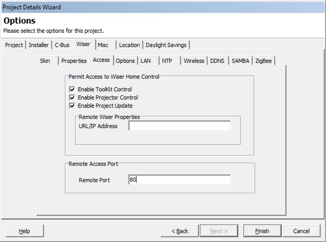Click the Project Details Wizard title bar
This screenshot has width=326, height=242.
coord(163,7)
